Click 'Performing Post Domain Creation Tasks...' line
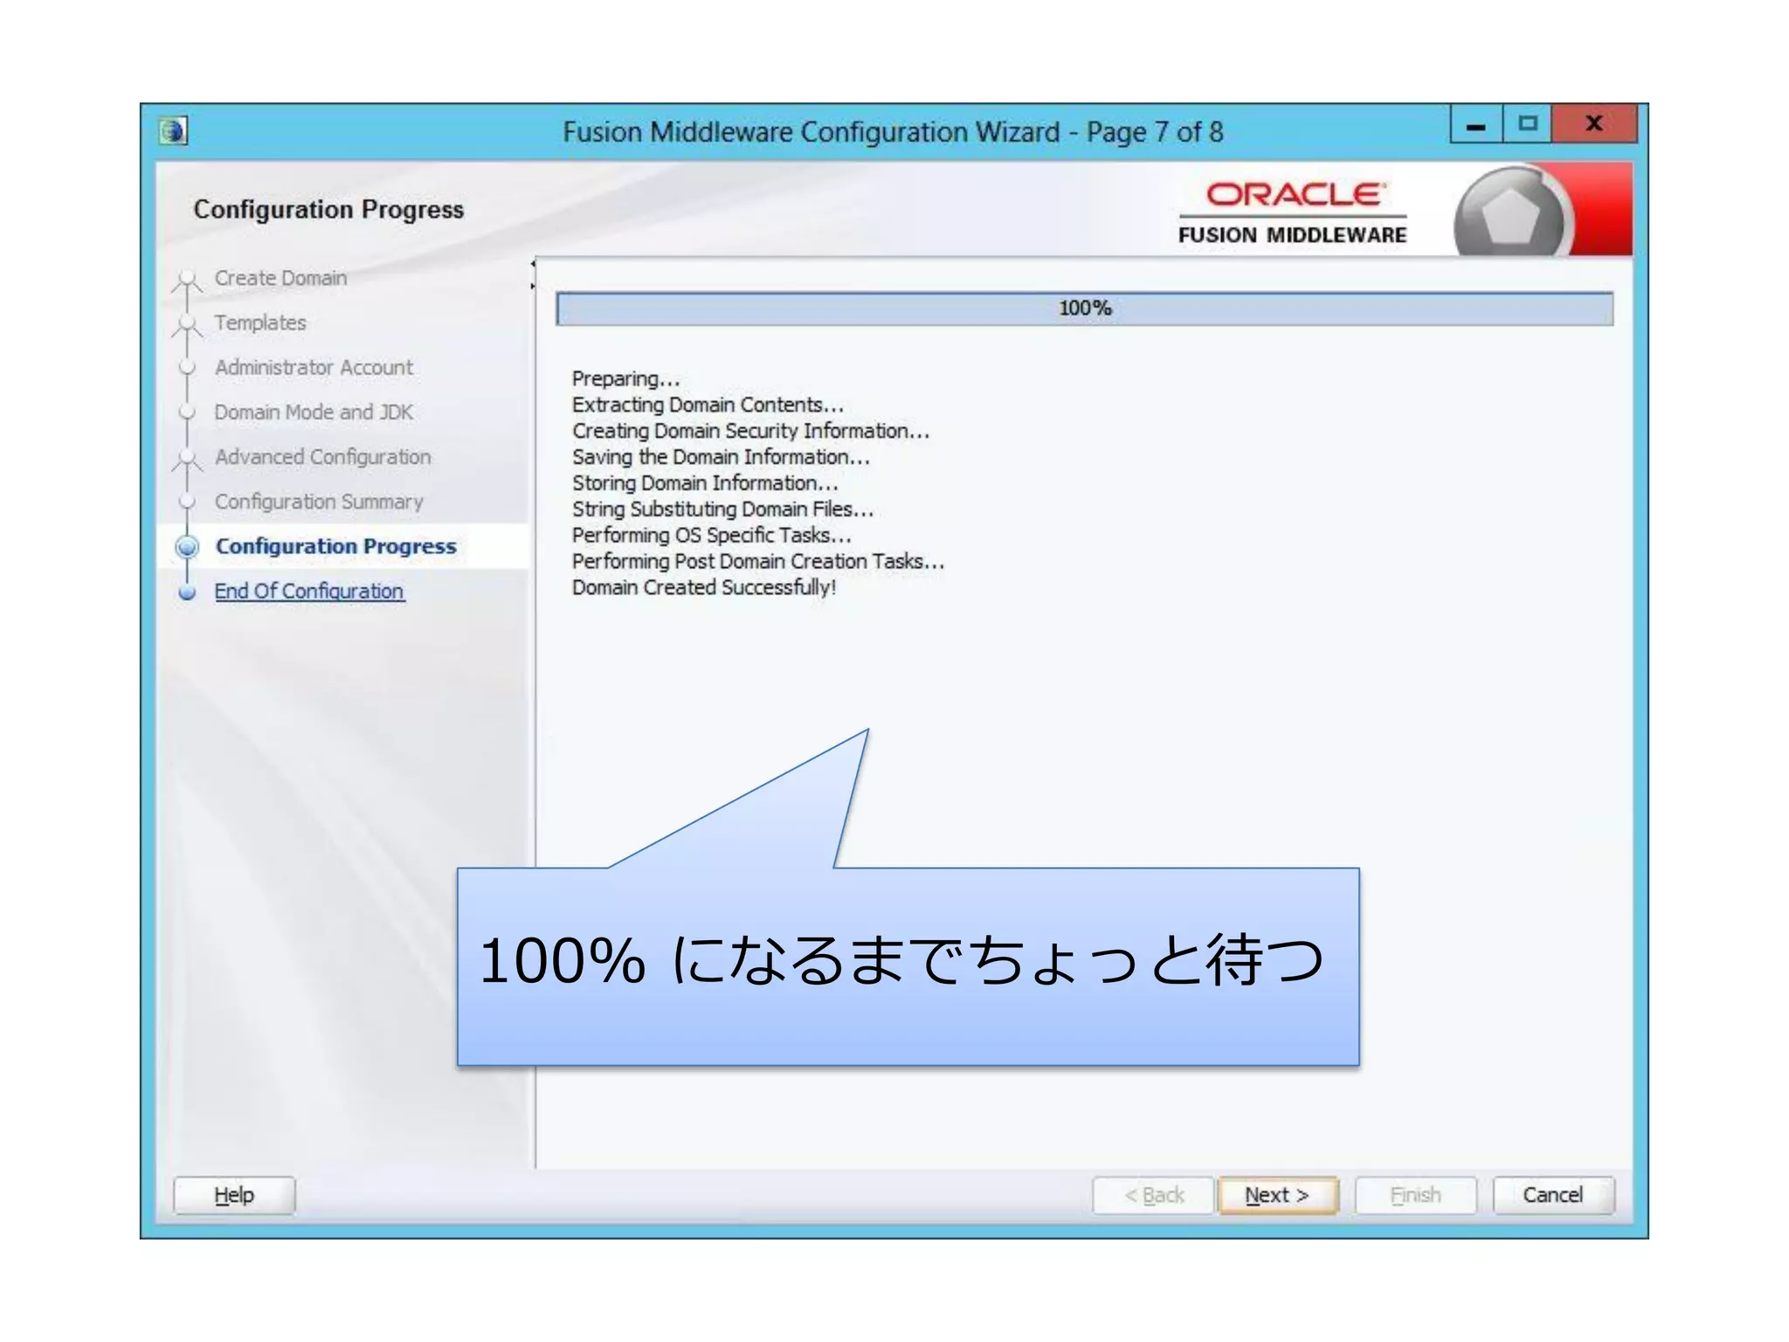The height and width of the screenshot is (1342, 1789). coord(758,561)
